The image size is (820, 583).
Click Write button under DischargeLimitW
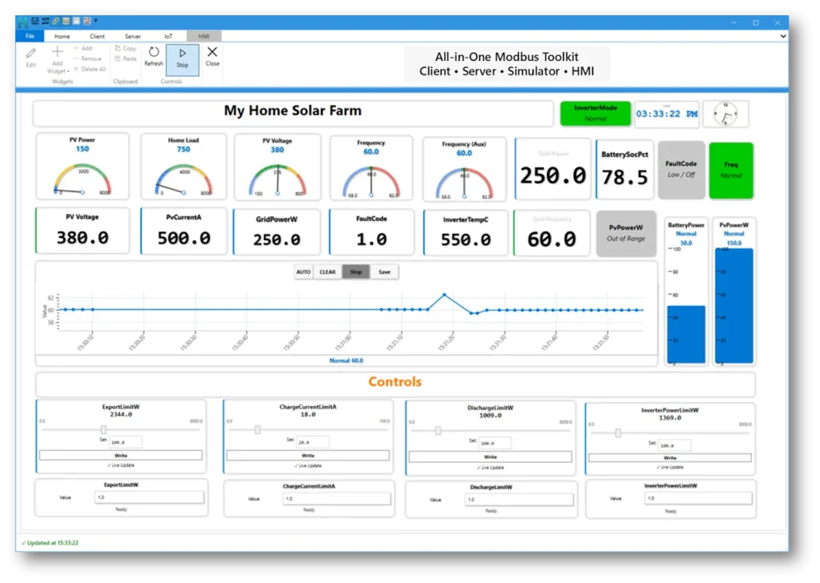[491, 457]
